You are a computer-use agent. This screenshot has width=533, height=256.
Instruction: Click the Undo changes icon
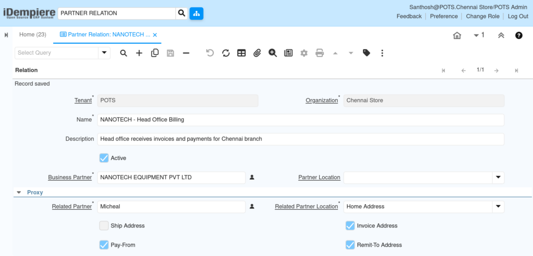210,53
